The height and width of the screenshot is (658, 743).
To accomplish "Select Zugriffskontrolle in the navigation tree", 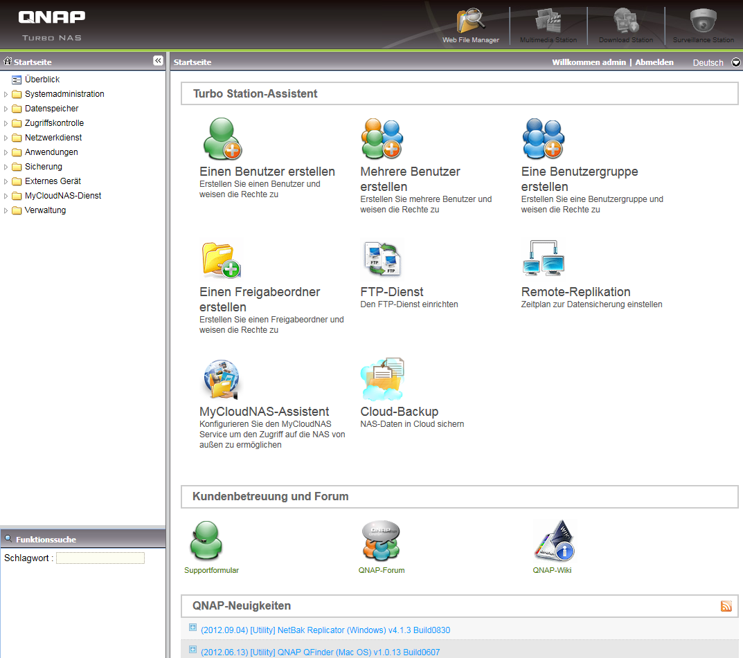I will coord(54,123).
